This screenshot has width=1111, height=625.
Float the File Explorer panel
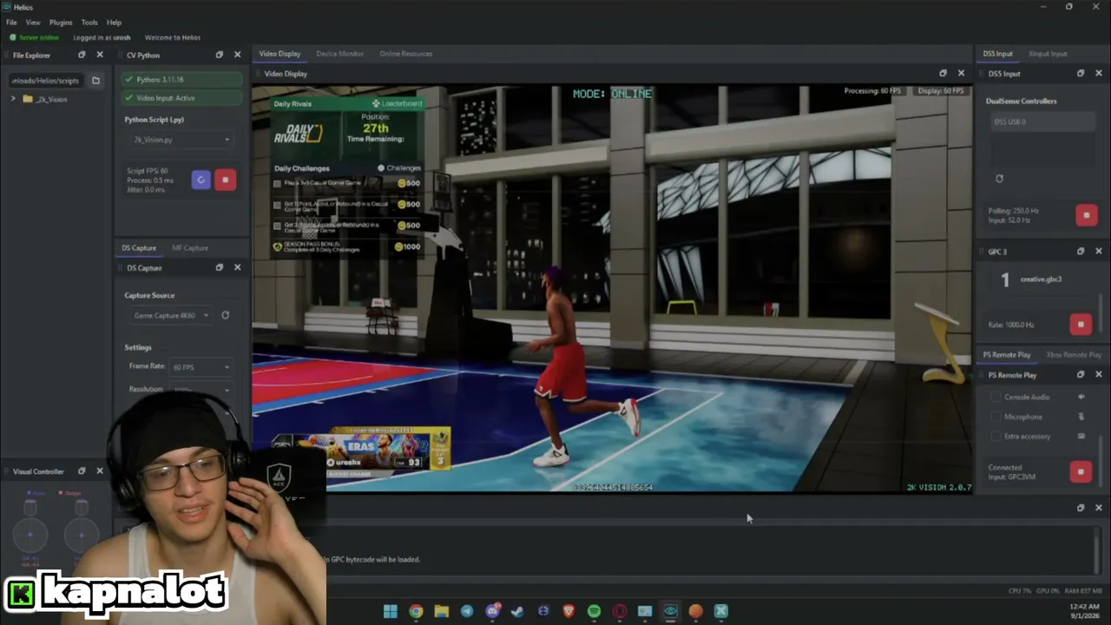point(82,55)
